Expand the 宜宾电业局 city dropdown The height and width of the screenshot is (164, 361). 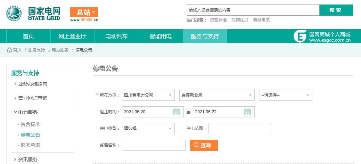point(217,95)
